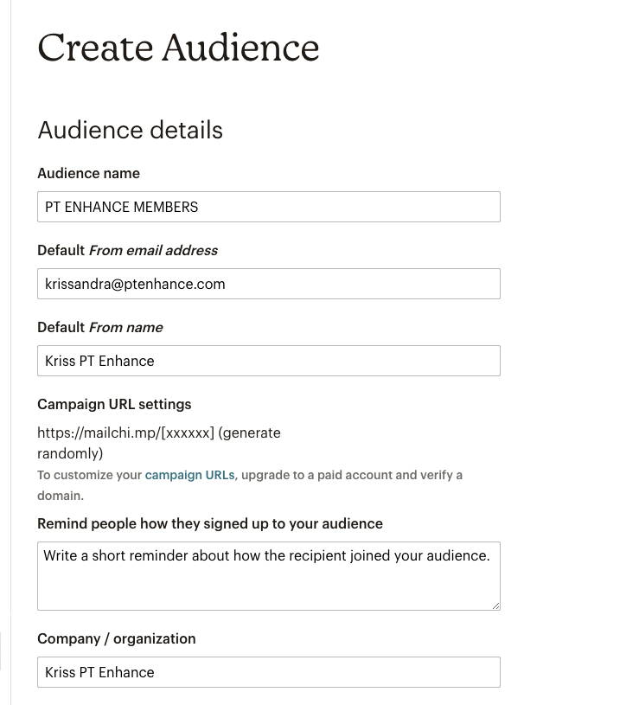
Task: Click the 'Campaign URL settings' label
Action: tap(114, 404)
